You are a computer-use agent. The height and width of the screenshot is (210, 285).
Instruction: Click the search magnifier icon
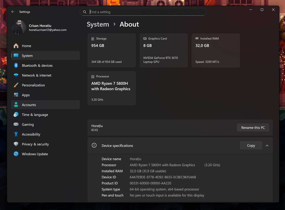click(85, 12)
